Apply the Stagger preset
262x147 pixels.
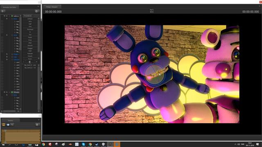[30, 48]
